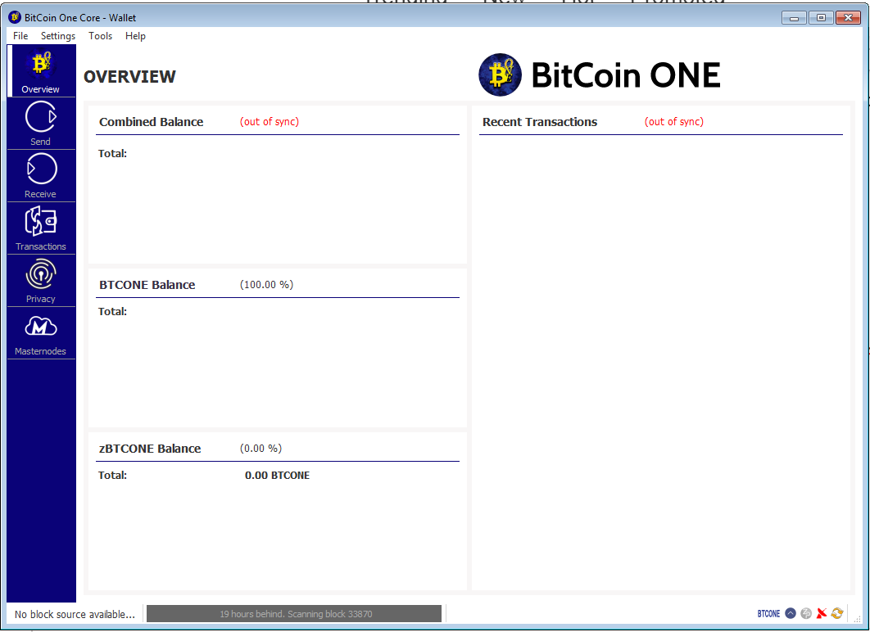
Task: Maximize the wallet window
Action: point(821,18)
